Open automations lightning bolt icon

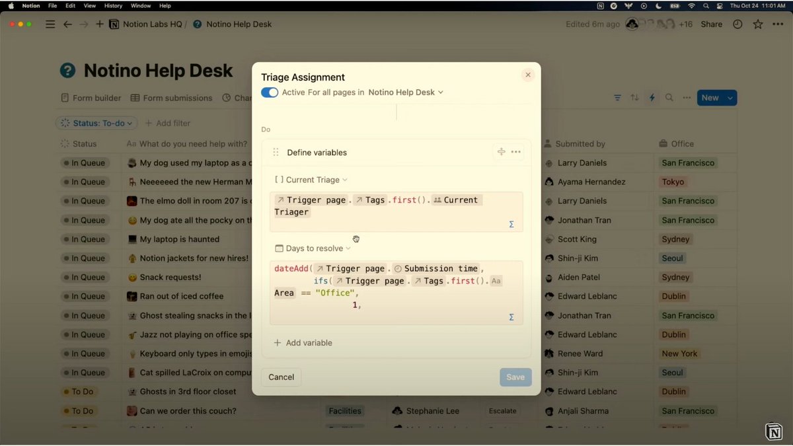click(652, 98)
